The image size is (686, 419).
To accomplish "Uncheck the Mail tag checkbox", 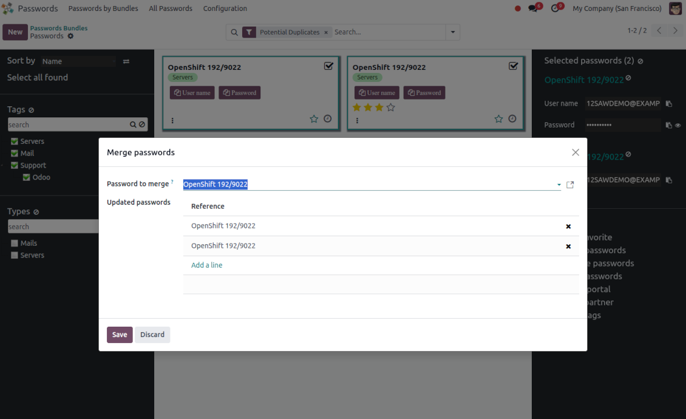I will pos(15,153).
